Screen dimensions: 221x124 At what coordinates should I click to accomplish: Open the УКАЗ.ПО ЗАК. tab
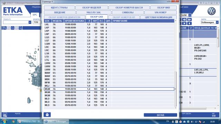point(94,12)
